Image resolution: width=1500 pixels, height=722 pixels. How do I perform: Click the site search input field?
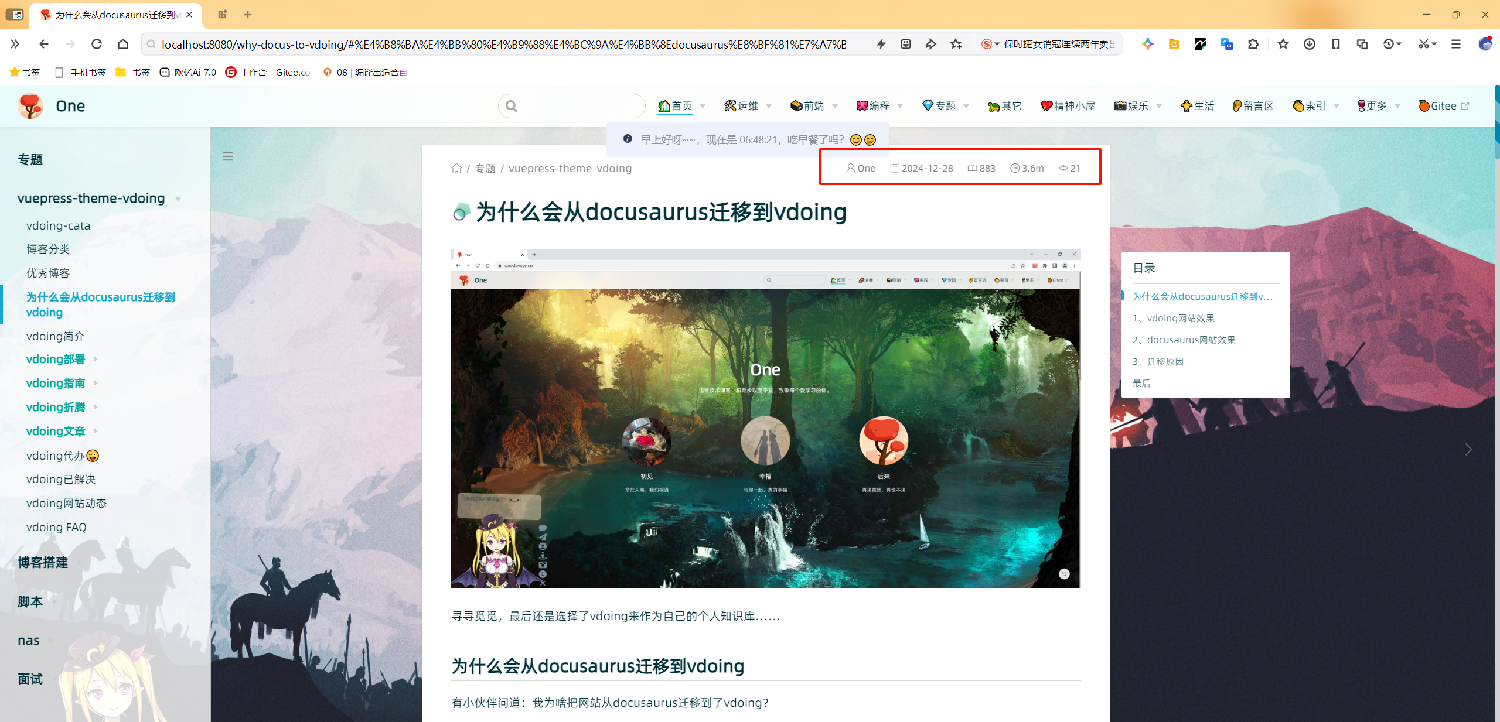572,106
